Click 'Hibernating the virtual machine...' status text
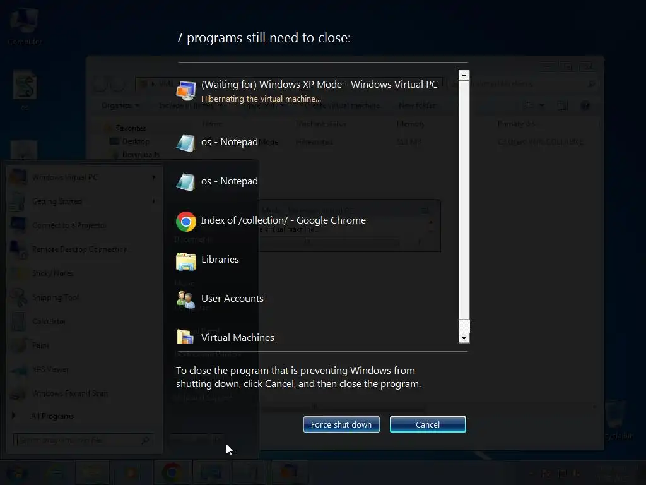This screenshot has height=485, width=646. [261, 99]
